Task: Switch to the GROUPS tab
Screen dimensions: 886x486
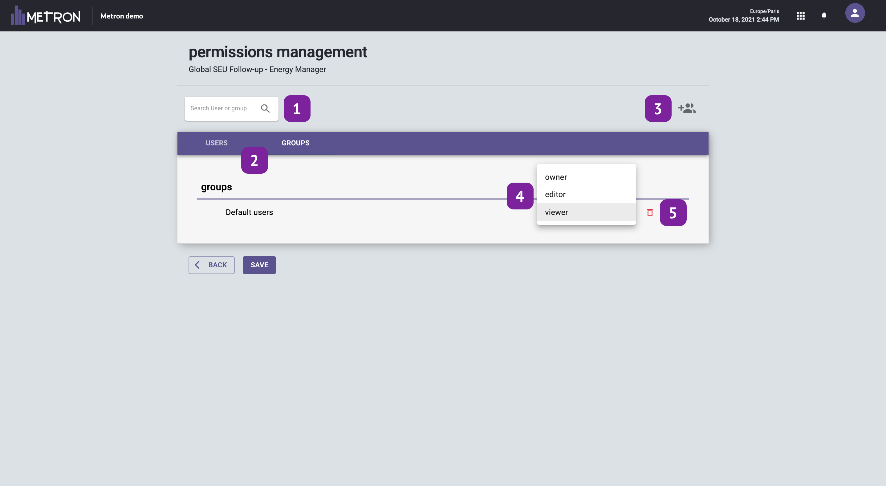Action: click(x=295, y=143)
